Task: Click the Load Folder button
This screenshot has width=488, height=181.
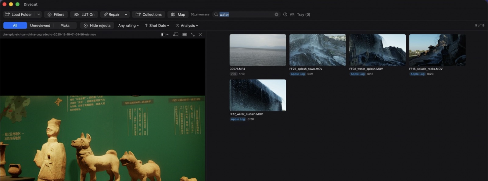Action: (x=18, y=14)
